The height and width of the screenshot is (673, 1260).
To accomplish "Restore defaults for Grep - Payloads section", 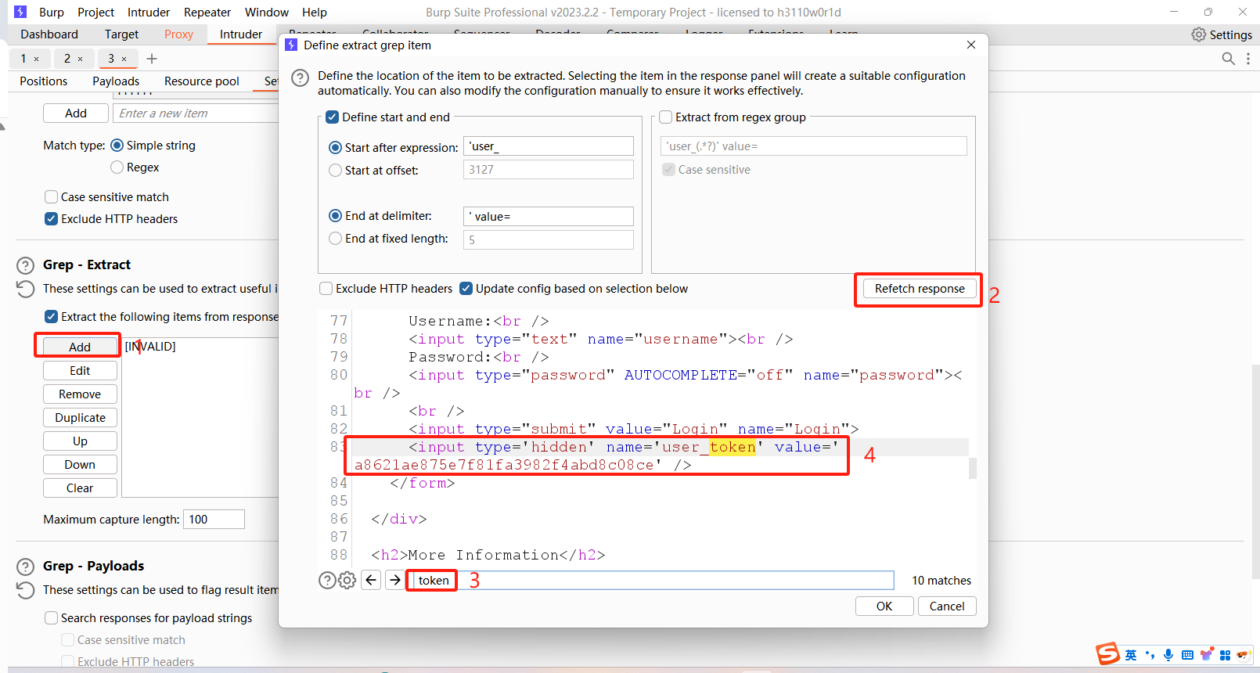I will click(26, 590).
